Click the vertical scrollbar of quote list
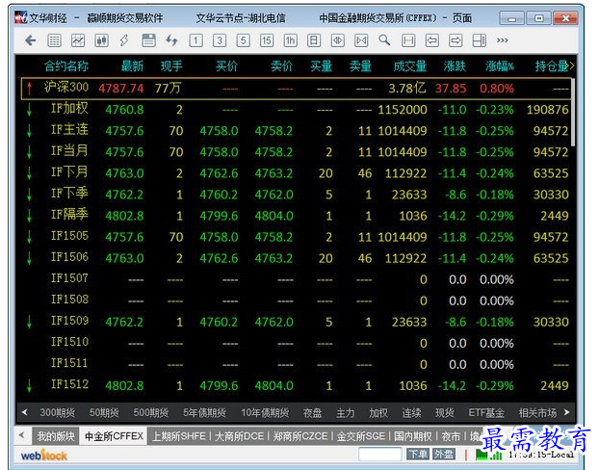 coord(573,112)
